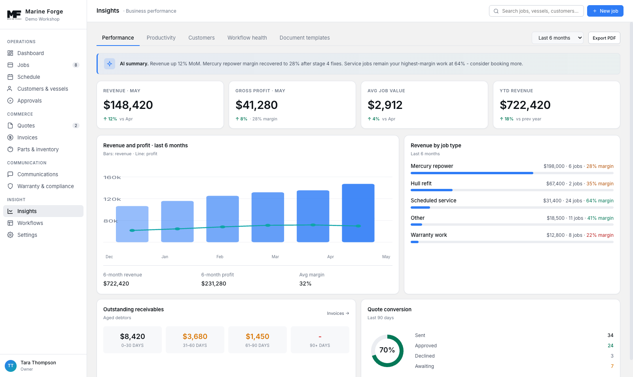Click the Marine Forge logo icon
The width and height of the screenshot is (633, 377).
(14, 15)
